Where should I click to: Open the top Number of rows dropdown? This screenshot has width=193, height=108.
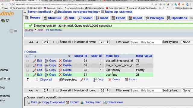[104, 42]
